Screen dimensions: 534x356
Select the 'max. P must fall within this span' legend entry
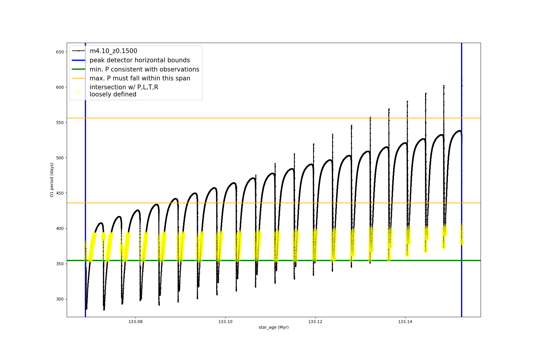tap(140, 78)
